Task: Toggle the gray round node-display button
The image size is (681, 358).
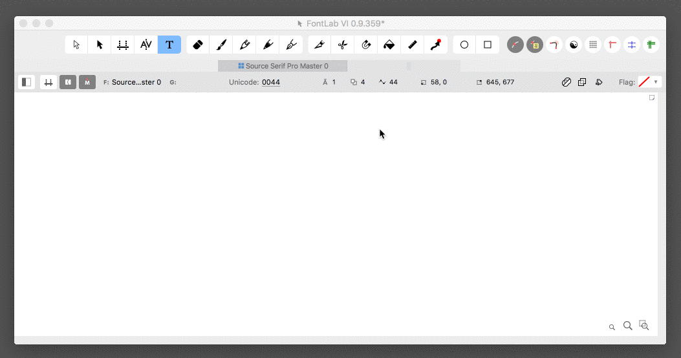Action: [515, 45]
